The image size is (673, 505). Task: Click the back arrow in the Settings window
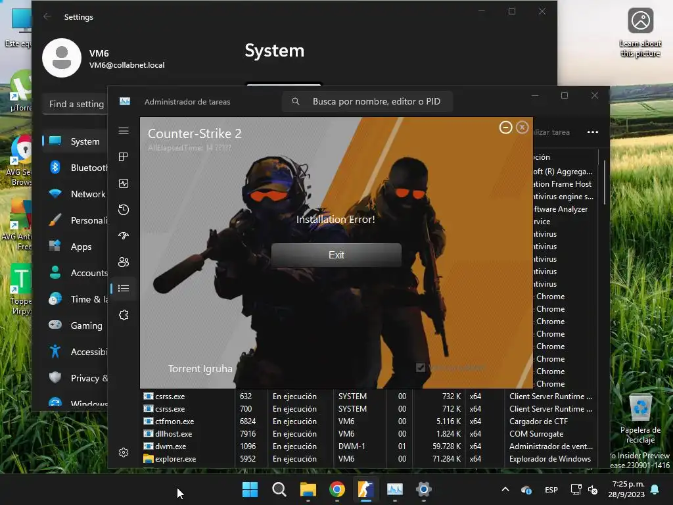pyautogui.click(x=47, y=16)
